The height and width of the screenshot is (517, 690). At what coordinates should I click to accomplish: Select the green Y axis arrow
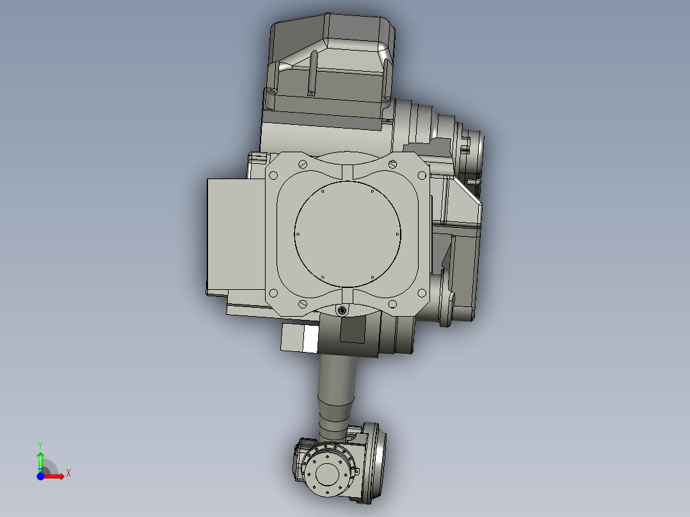coord(41,457)
